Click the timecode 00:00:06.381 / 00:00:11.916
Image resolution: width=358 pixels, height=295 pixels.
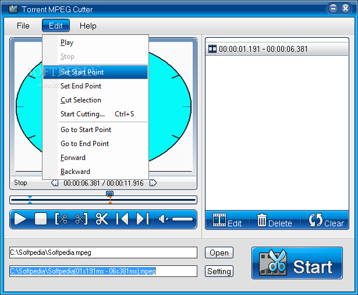(104, 183)
